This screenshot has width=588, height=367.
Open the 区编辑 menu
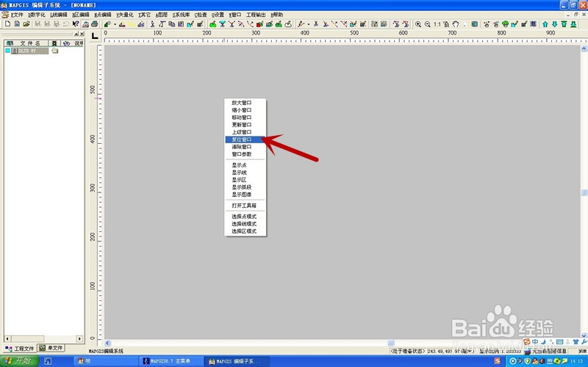[x=81, y=15]
